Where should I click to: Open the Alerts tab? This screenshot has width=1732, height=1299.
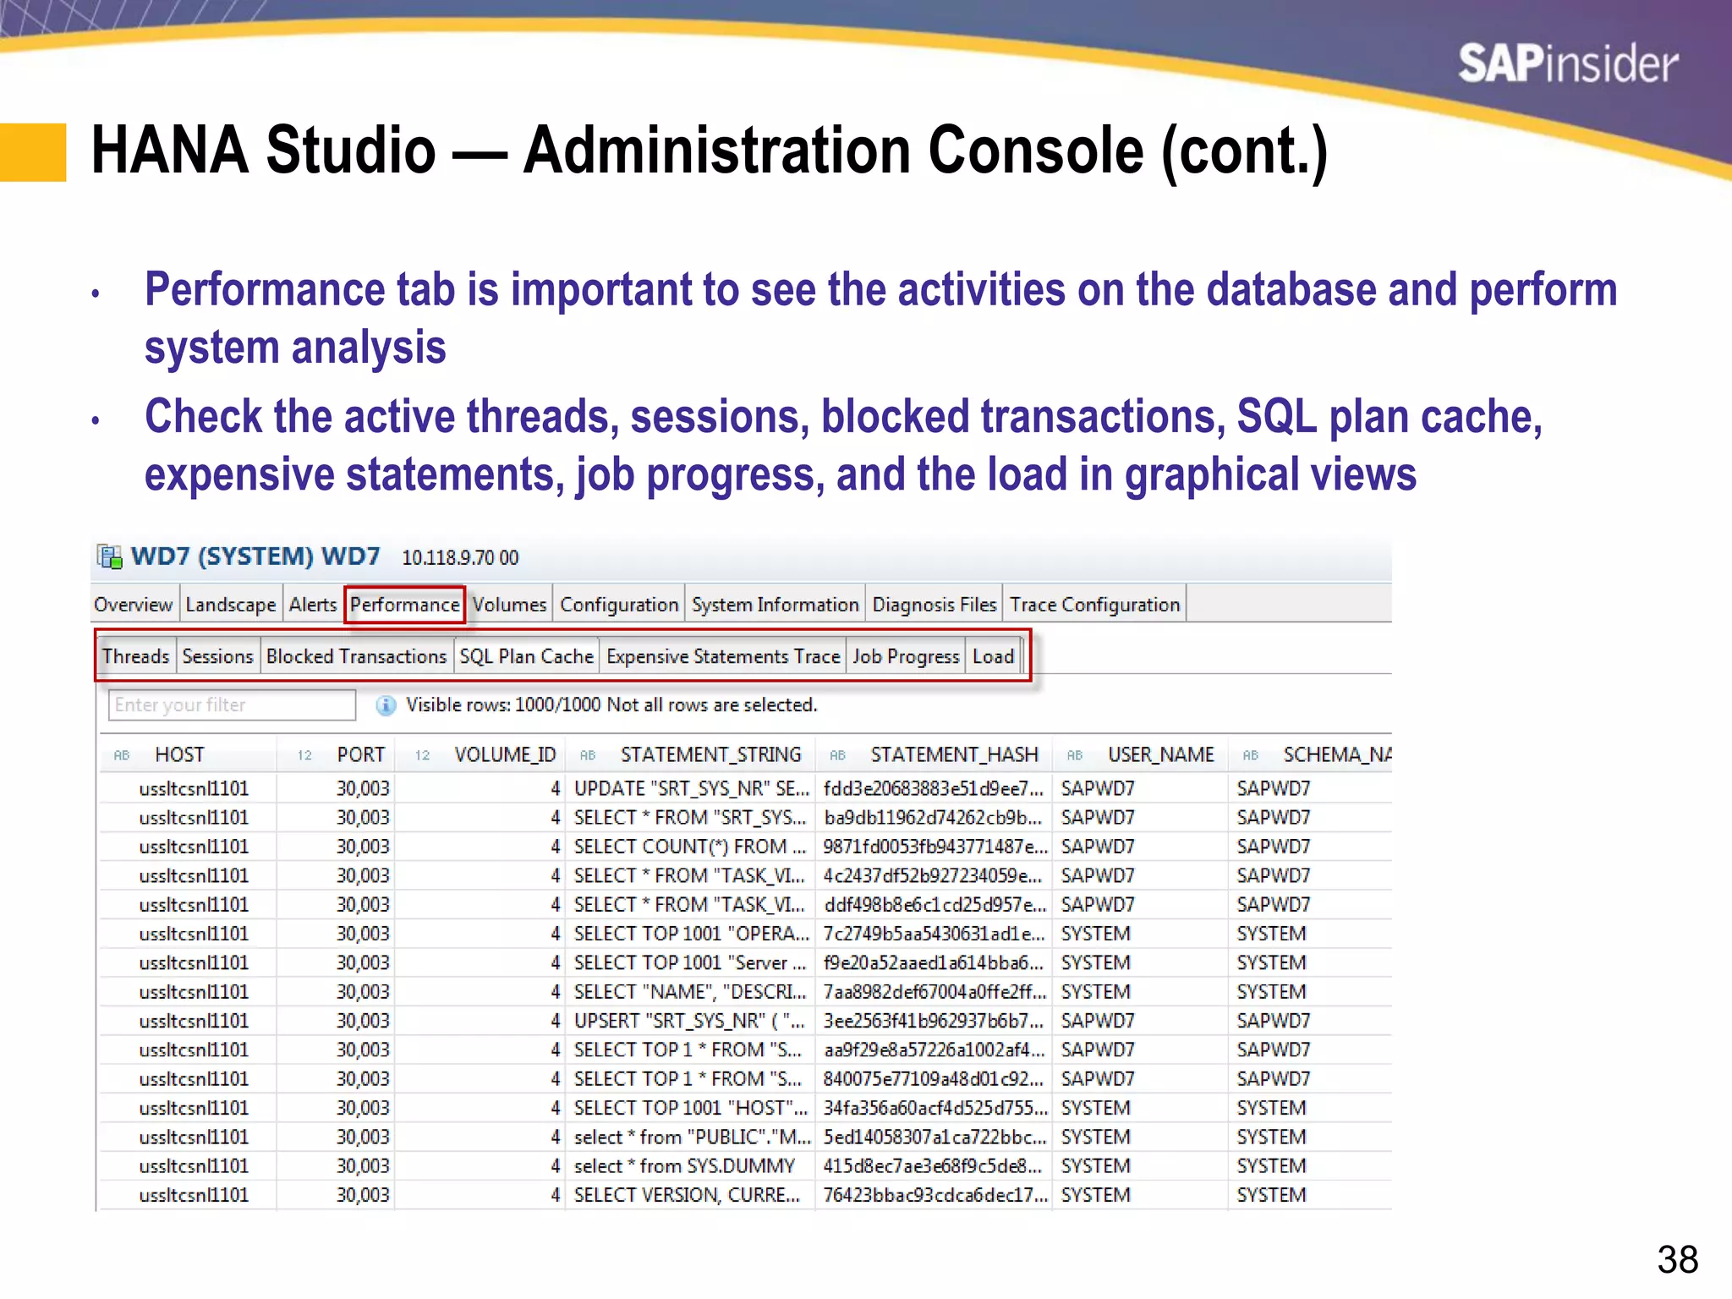tap(313, 605)
